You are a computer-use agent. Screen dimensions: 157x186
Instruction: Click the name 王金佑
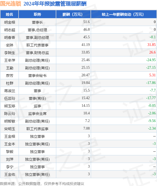pyautogui.click(x=10, y=174)
